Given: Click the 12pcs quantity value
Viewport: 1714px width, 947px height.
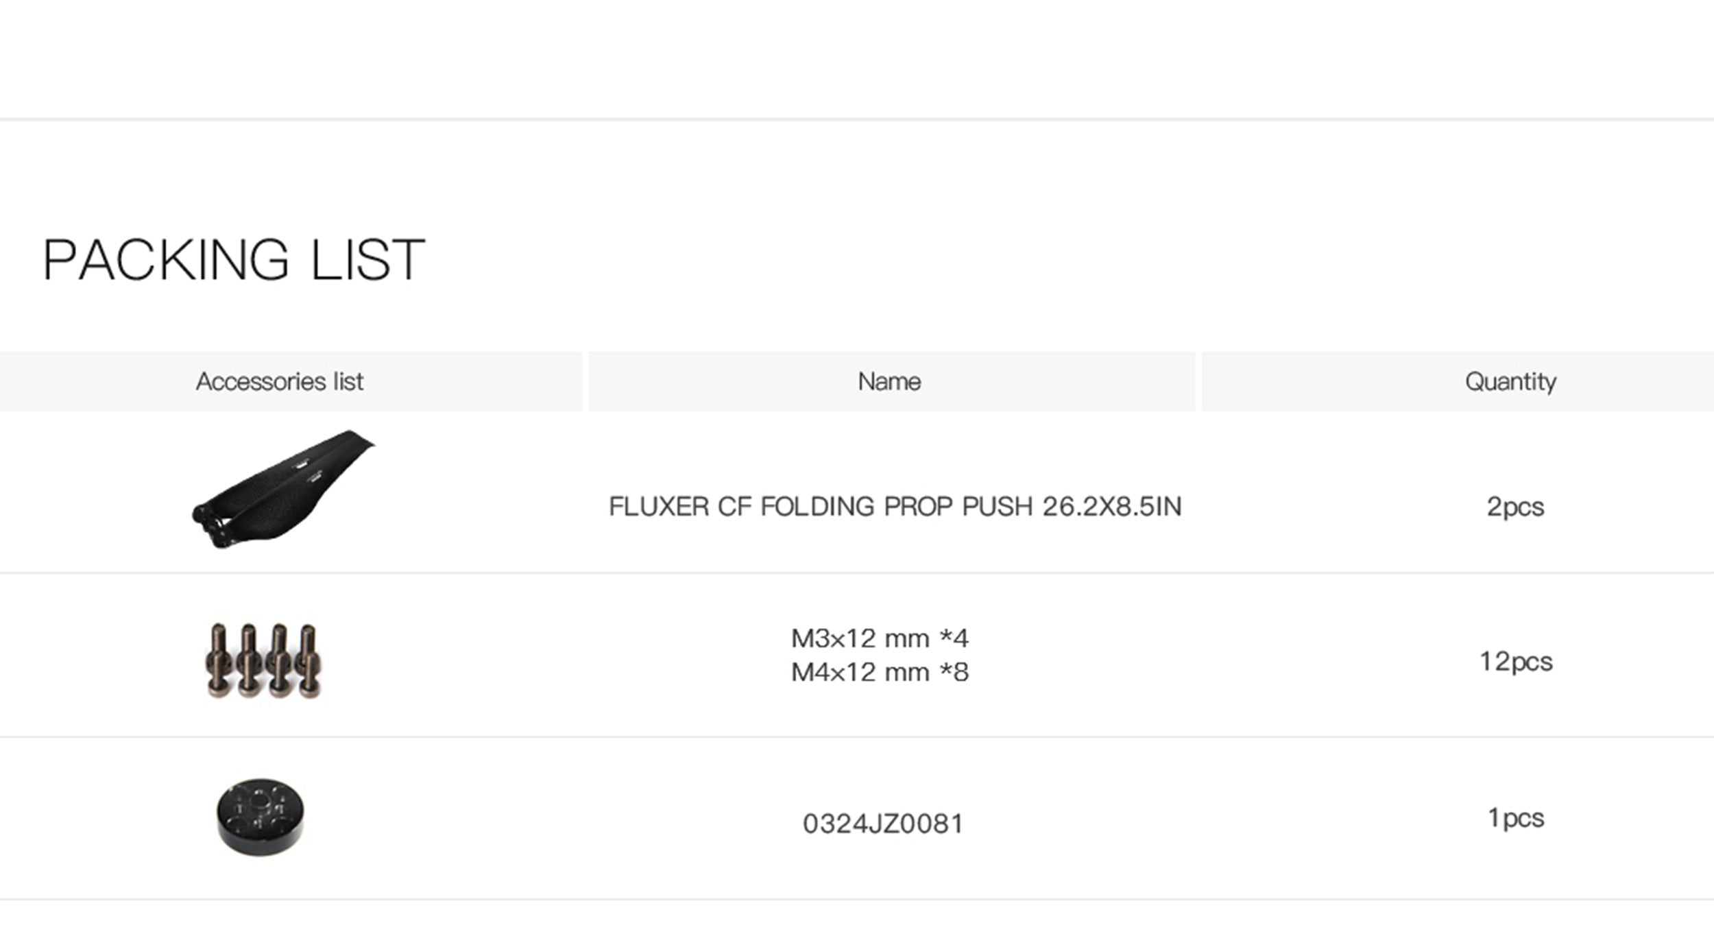Looking at the screenshot, I should tap(1515, 662).
